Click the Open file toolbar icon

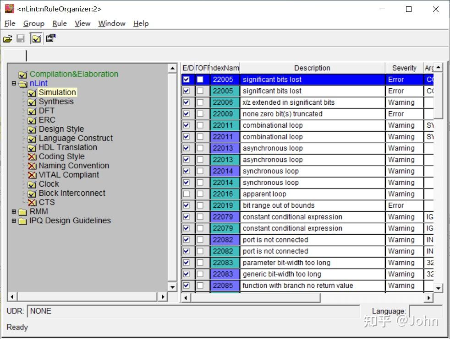click(x=8, y=39)
